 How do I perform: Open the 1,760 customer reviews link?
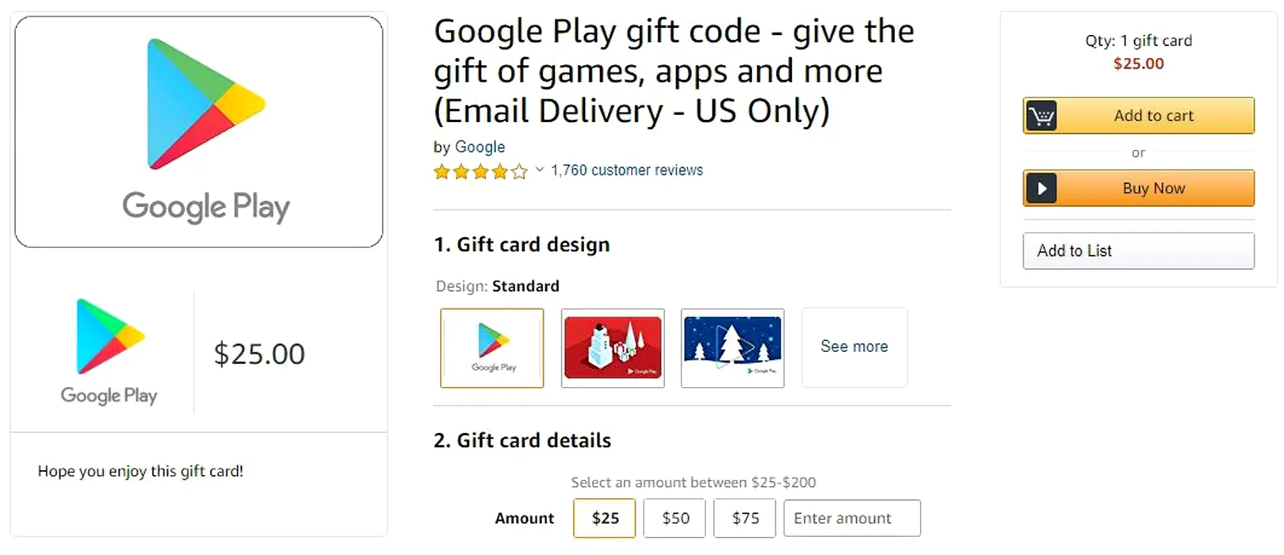627,170
